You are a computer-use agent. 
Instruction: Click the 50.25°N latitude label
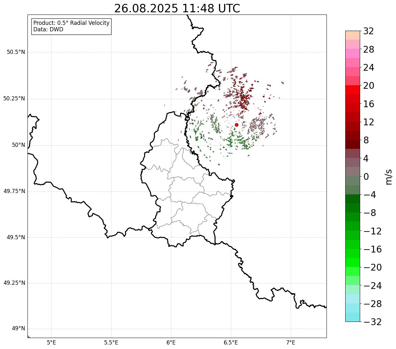tap(14, 98)
